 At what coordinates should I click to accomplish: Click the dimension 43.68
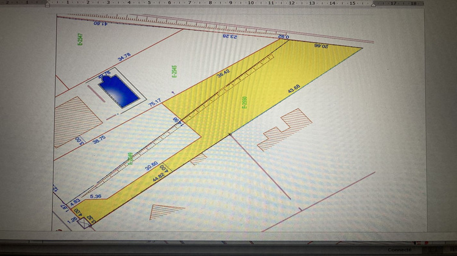tap(294, 89)
